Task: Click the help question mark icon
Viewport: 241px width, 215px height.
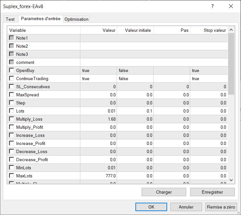Action: coord(212,6)
